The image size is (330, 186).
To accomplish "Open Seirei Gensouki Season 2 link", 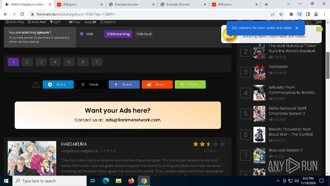I will click(287, 111).
